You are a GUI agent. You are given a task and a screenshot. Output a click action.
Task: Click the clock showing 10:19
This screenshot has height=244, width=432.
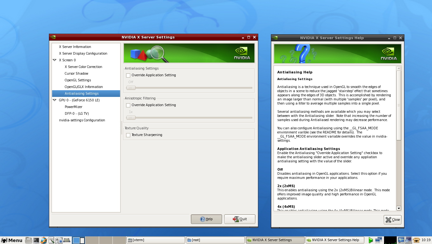pyautogui.click(x=426, y=240)
